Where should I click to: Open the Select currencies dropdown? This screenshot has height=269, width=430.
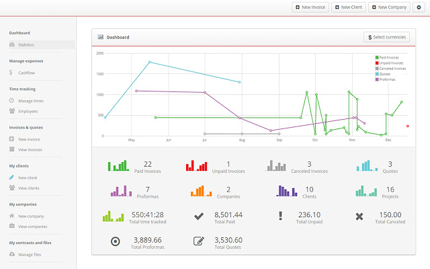click(386, 37)
